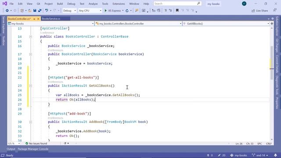This screenshot has width=281, height=158.
Task: Click the Find in Files toolbar icon
Action: click(137, 11)
